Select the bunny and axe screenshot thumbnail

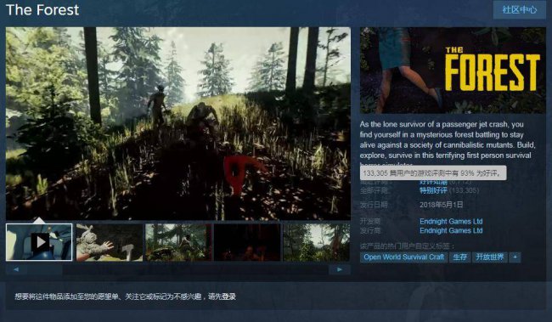click(110, 242)
